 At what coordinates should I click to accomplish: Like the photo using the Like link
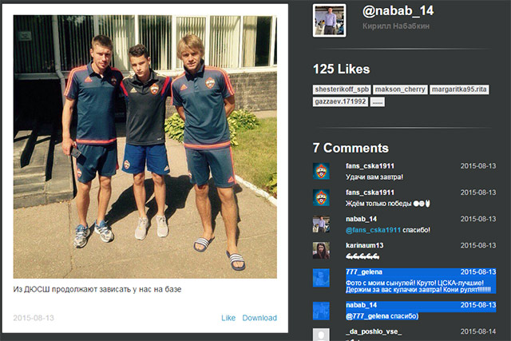pos(228,318)
